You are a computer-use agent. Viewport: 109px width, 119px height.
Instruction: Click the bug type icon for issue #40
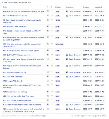[48, 51]
